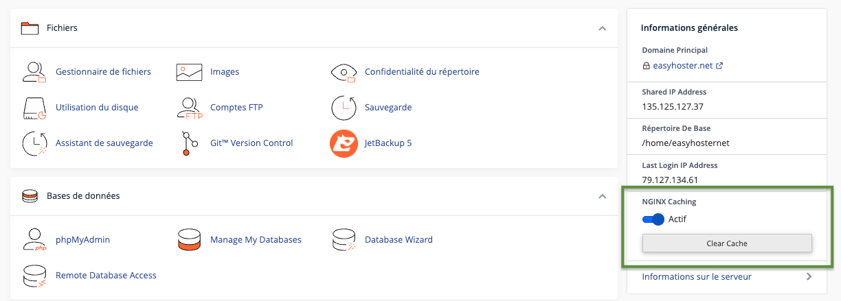841x301 pixels.
Task: Collapse the Bases de données section
Action: 602,196
